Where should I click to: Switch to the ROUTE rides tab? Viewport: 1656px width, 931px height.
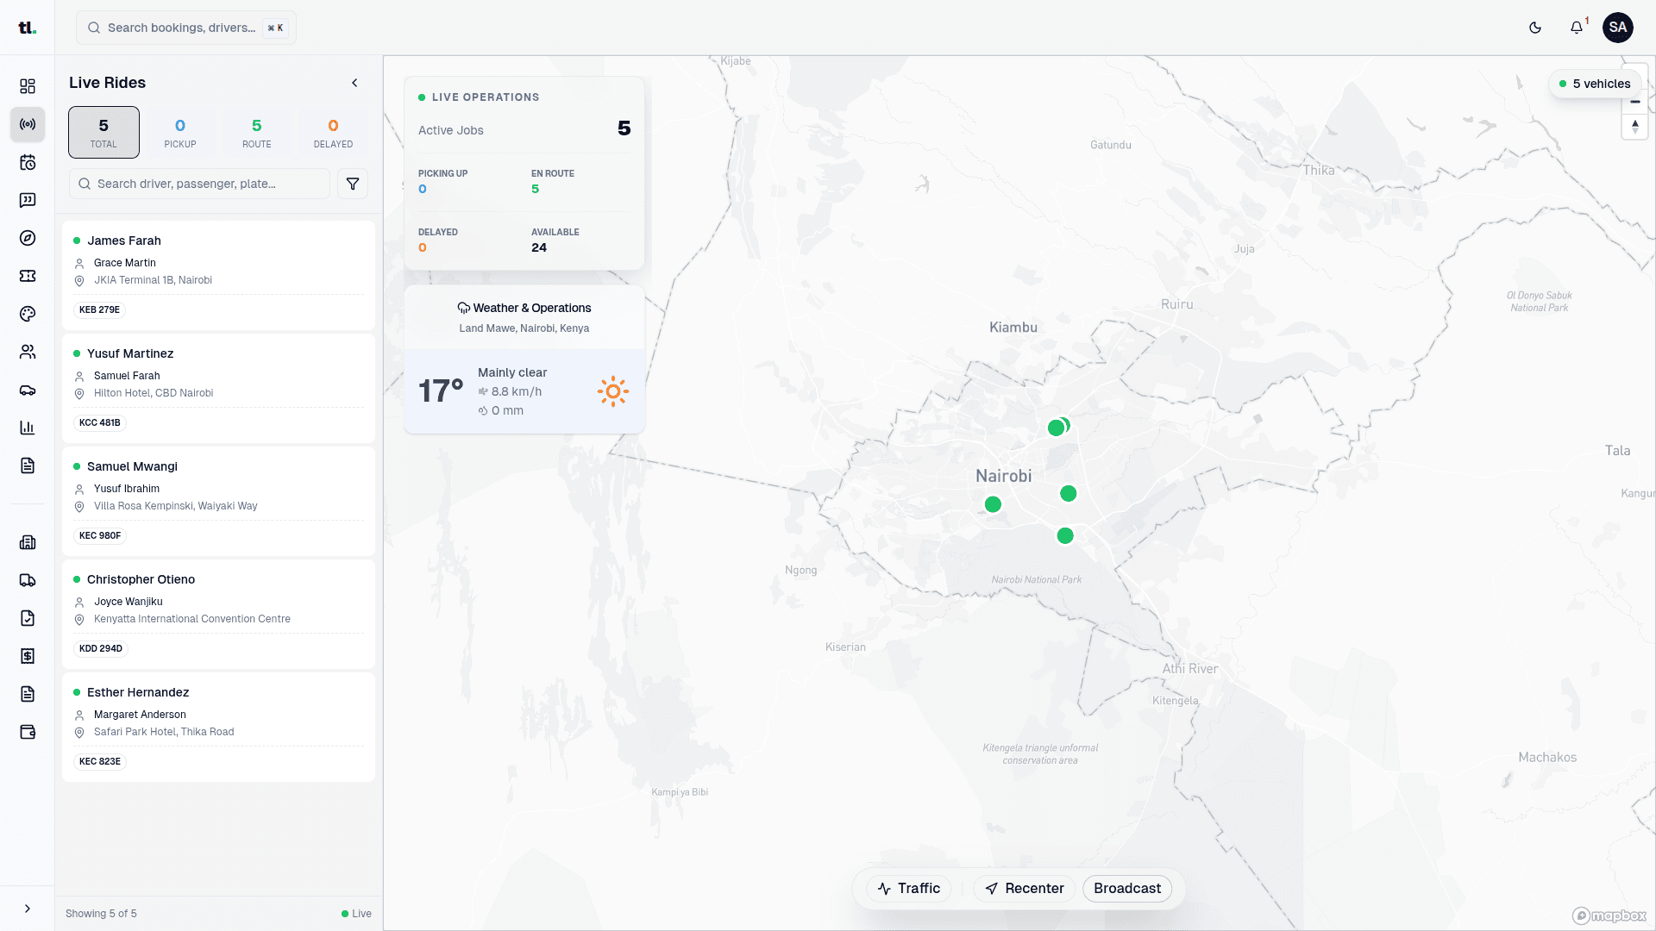(256, 132)
